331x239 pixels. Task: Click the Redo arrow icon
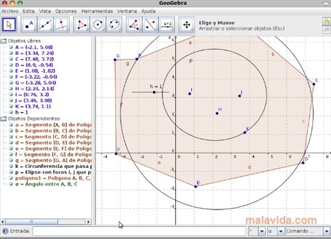tap(326, 30)
